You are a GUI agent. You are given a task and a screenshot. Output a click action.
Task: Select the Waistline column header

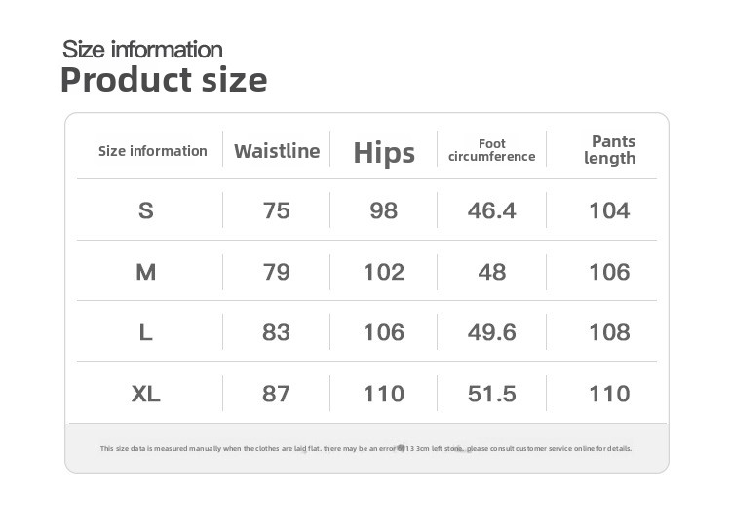click(277, 151)
